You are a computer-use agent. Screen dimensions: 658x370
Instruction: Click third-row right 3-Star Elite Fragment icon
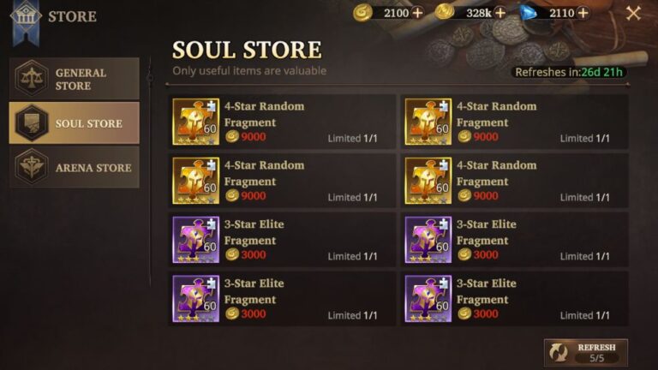coord(428,240)
